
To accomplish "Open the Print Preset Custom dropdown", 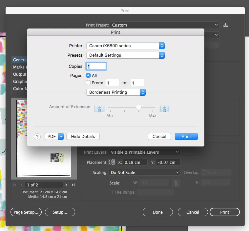I will (x=164, y=25).
